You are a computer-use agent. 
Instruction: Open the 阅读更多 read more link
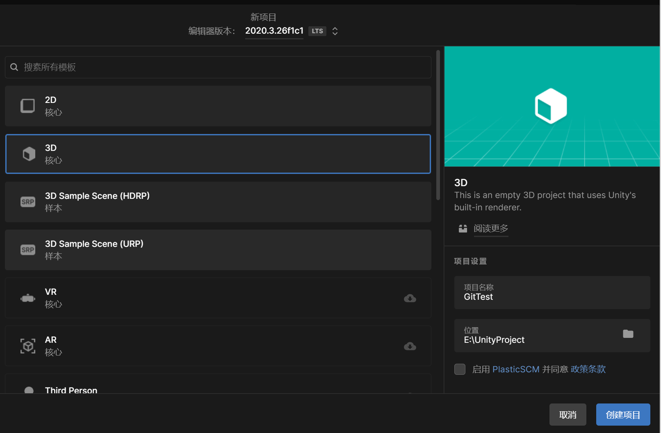tap(491, 228)
